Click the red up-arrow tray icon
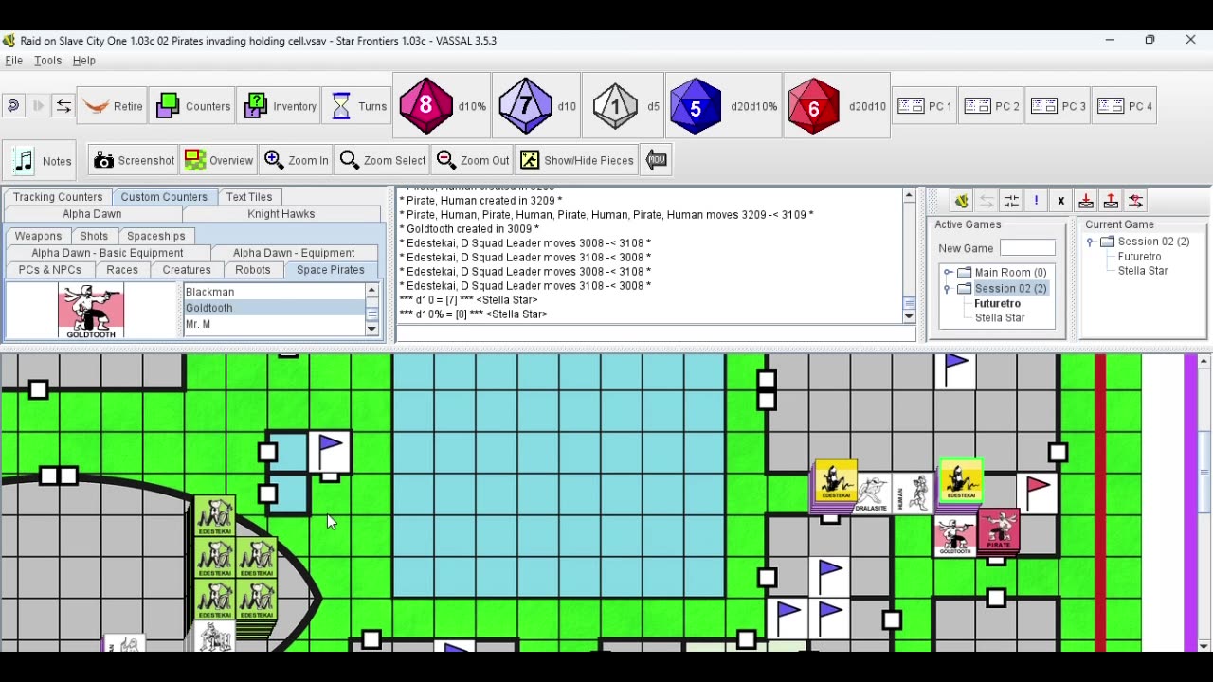This screenshot has width=1213, height=682. [1111, 201]
